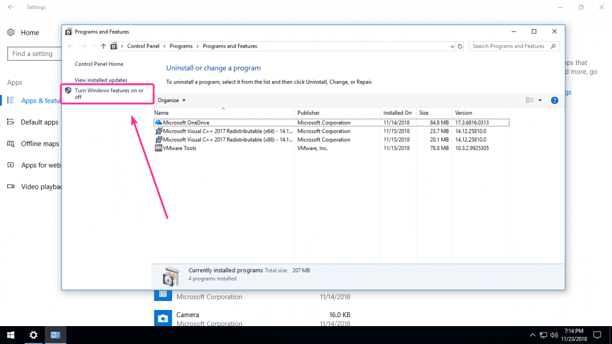Screen dimensions: 612x344
Task: Click the View installed updates link
Action: point(102,79)
